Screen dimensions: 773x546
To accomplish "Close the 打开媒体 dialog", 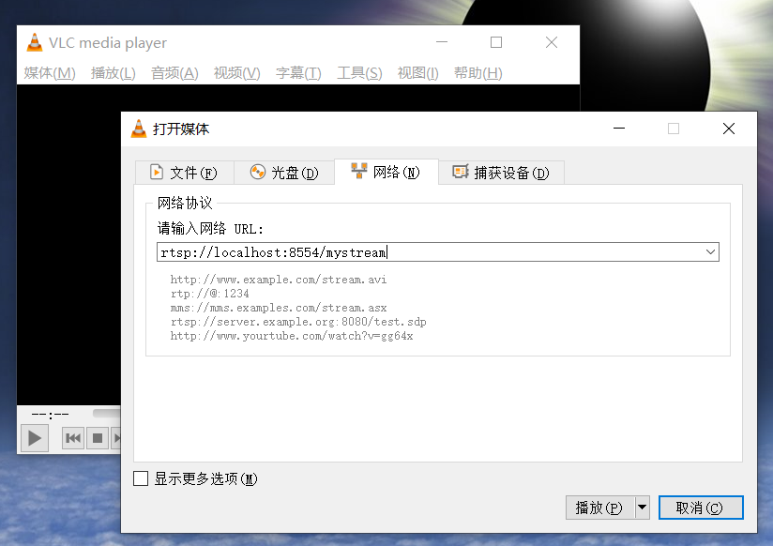I will pyautogui.click(x=729, y=129).
